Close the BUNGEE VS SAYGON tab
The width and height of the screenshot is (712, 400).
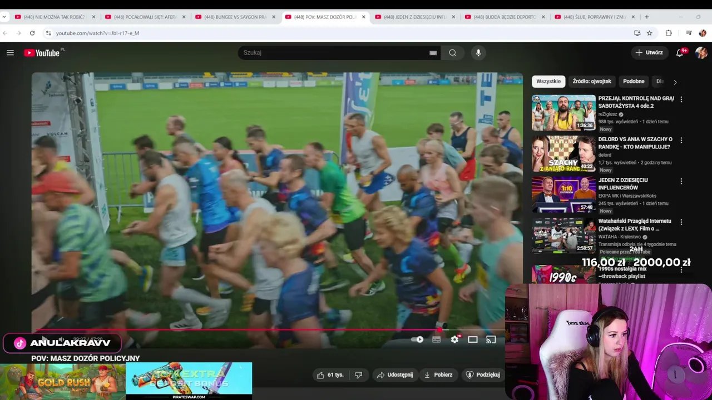pos(274,17)
